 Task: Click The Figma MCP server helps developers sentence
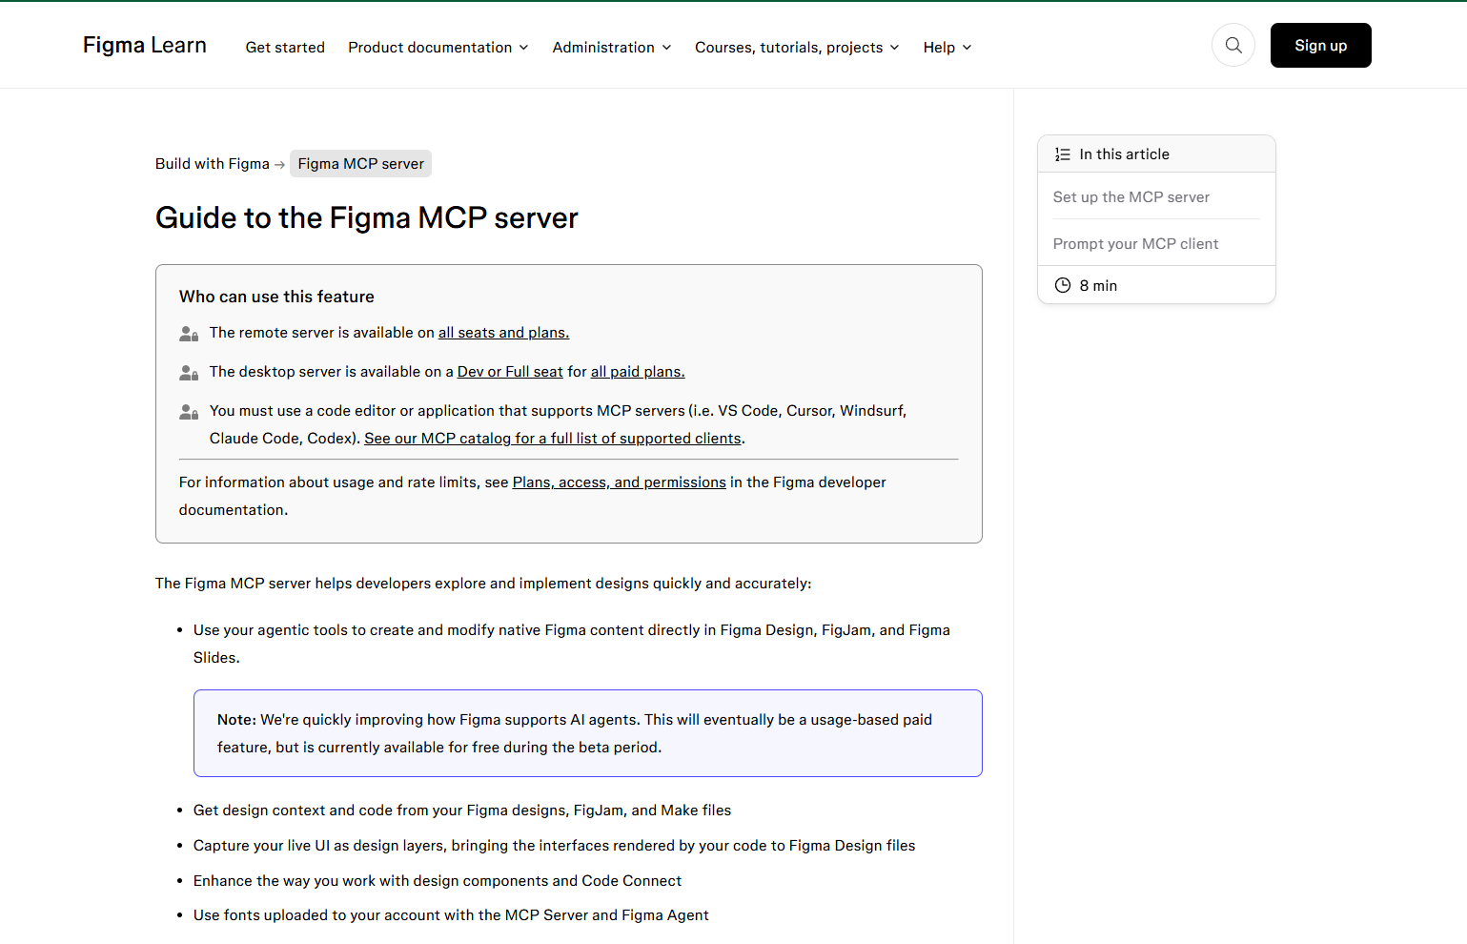coord(483,584)
